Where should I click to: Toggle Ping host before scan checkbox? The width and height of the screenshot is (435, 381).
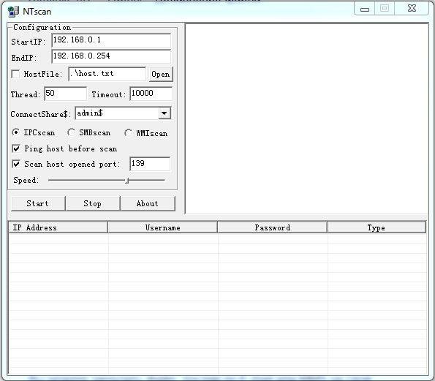point(16,148)
